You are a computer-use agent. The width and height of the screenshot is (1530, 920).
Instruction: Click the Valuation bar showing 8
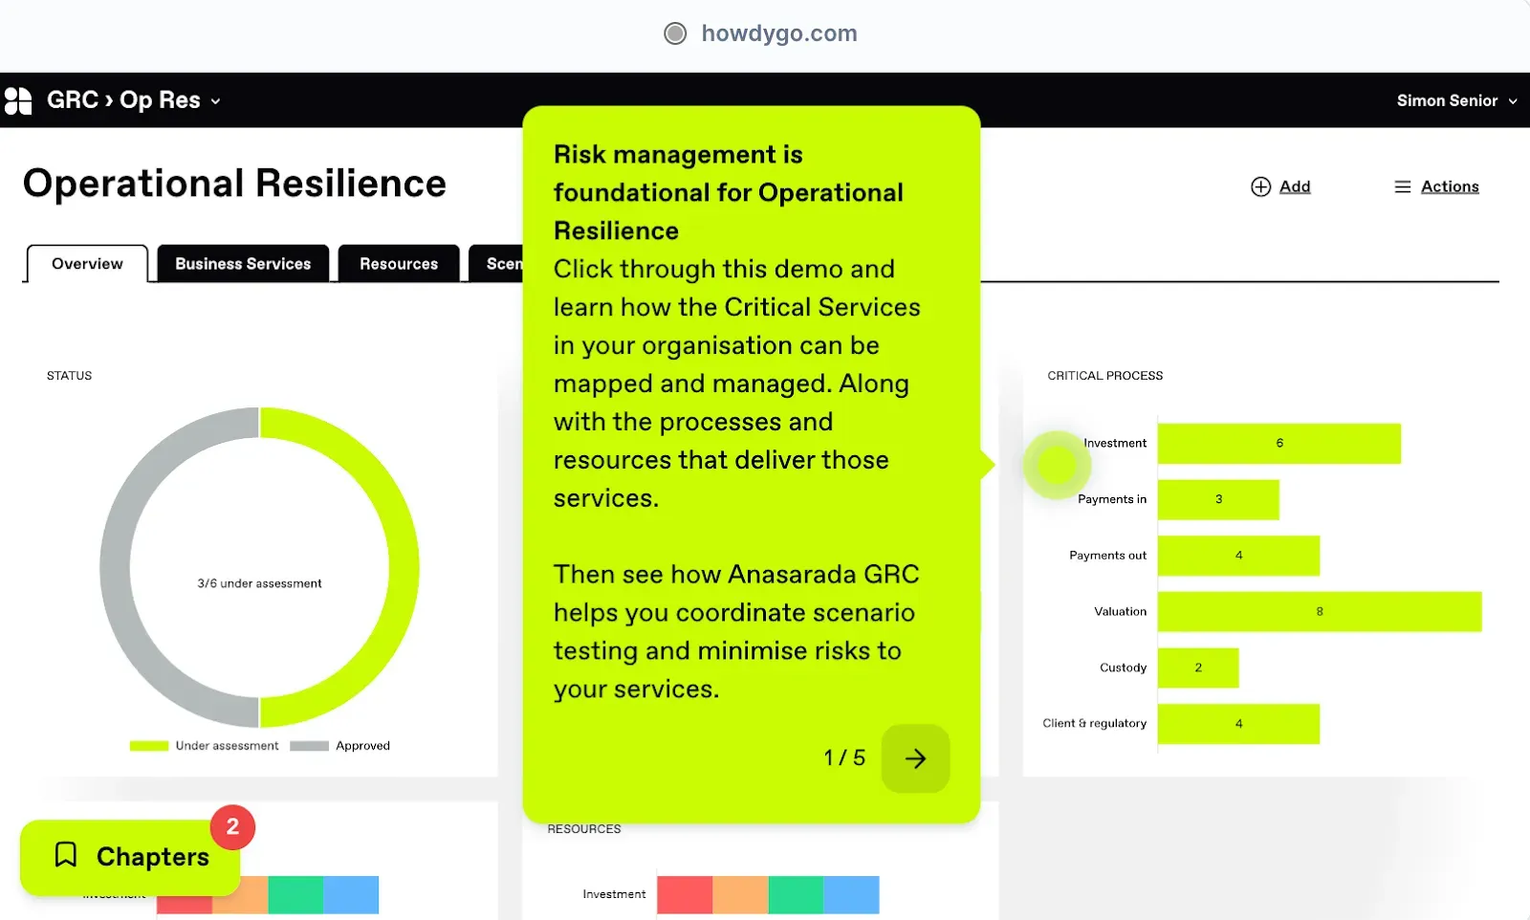(1319, 611)
